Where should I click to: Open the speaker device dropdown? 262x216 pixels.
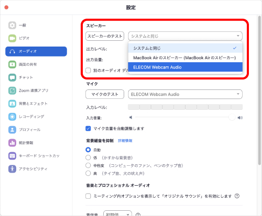click(185, 36)
